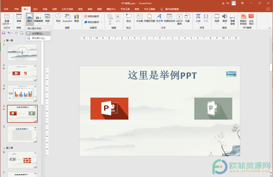Insert an Object (对象)

187,18
